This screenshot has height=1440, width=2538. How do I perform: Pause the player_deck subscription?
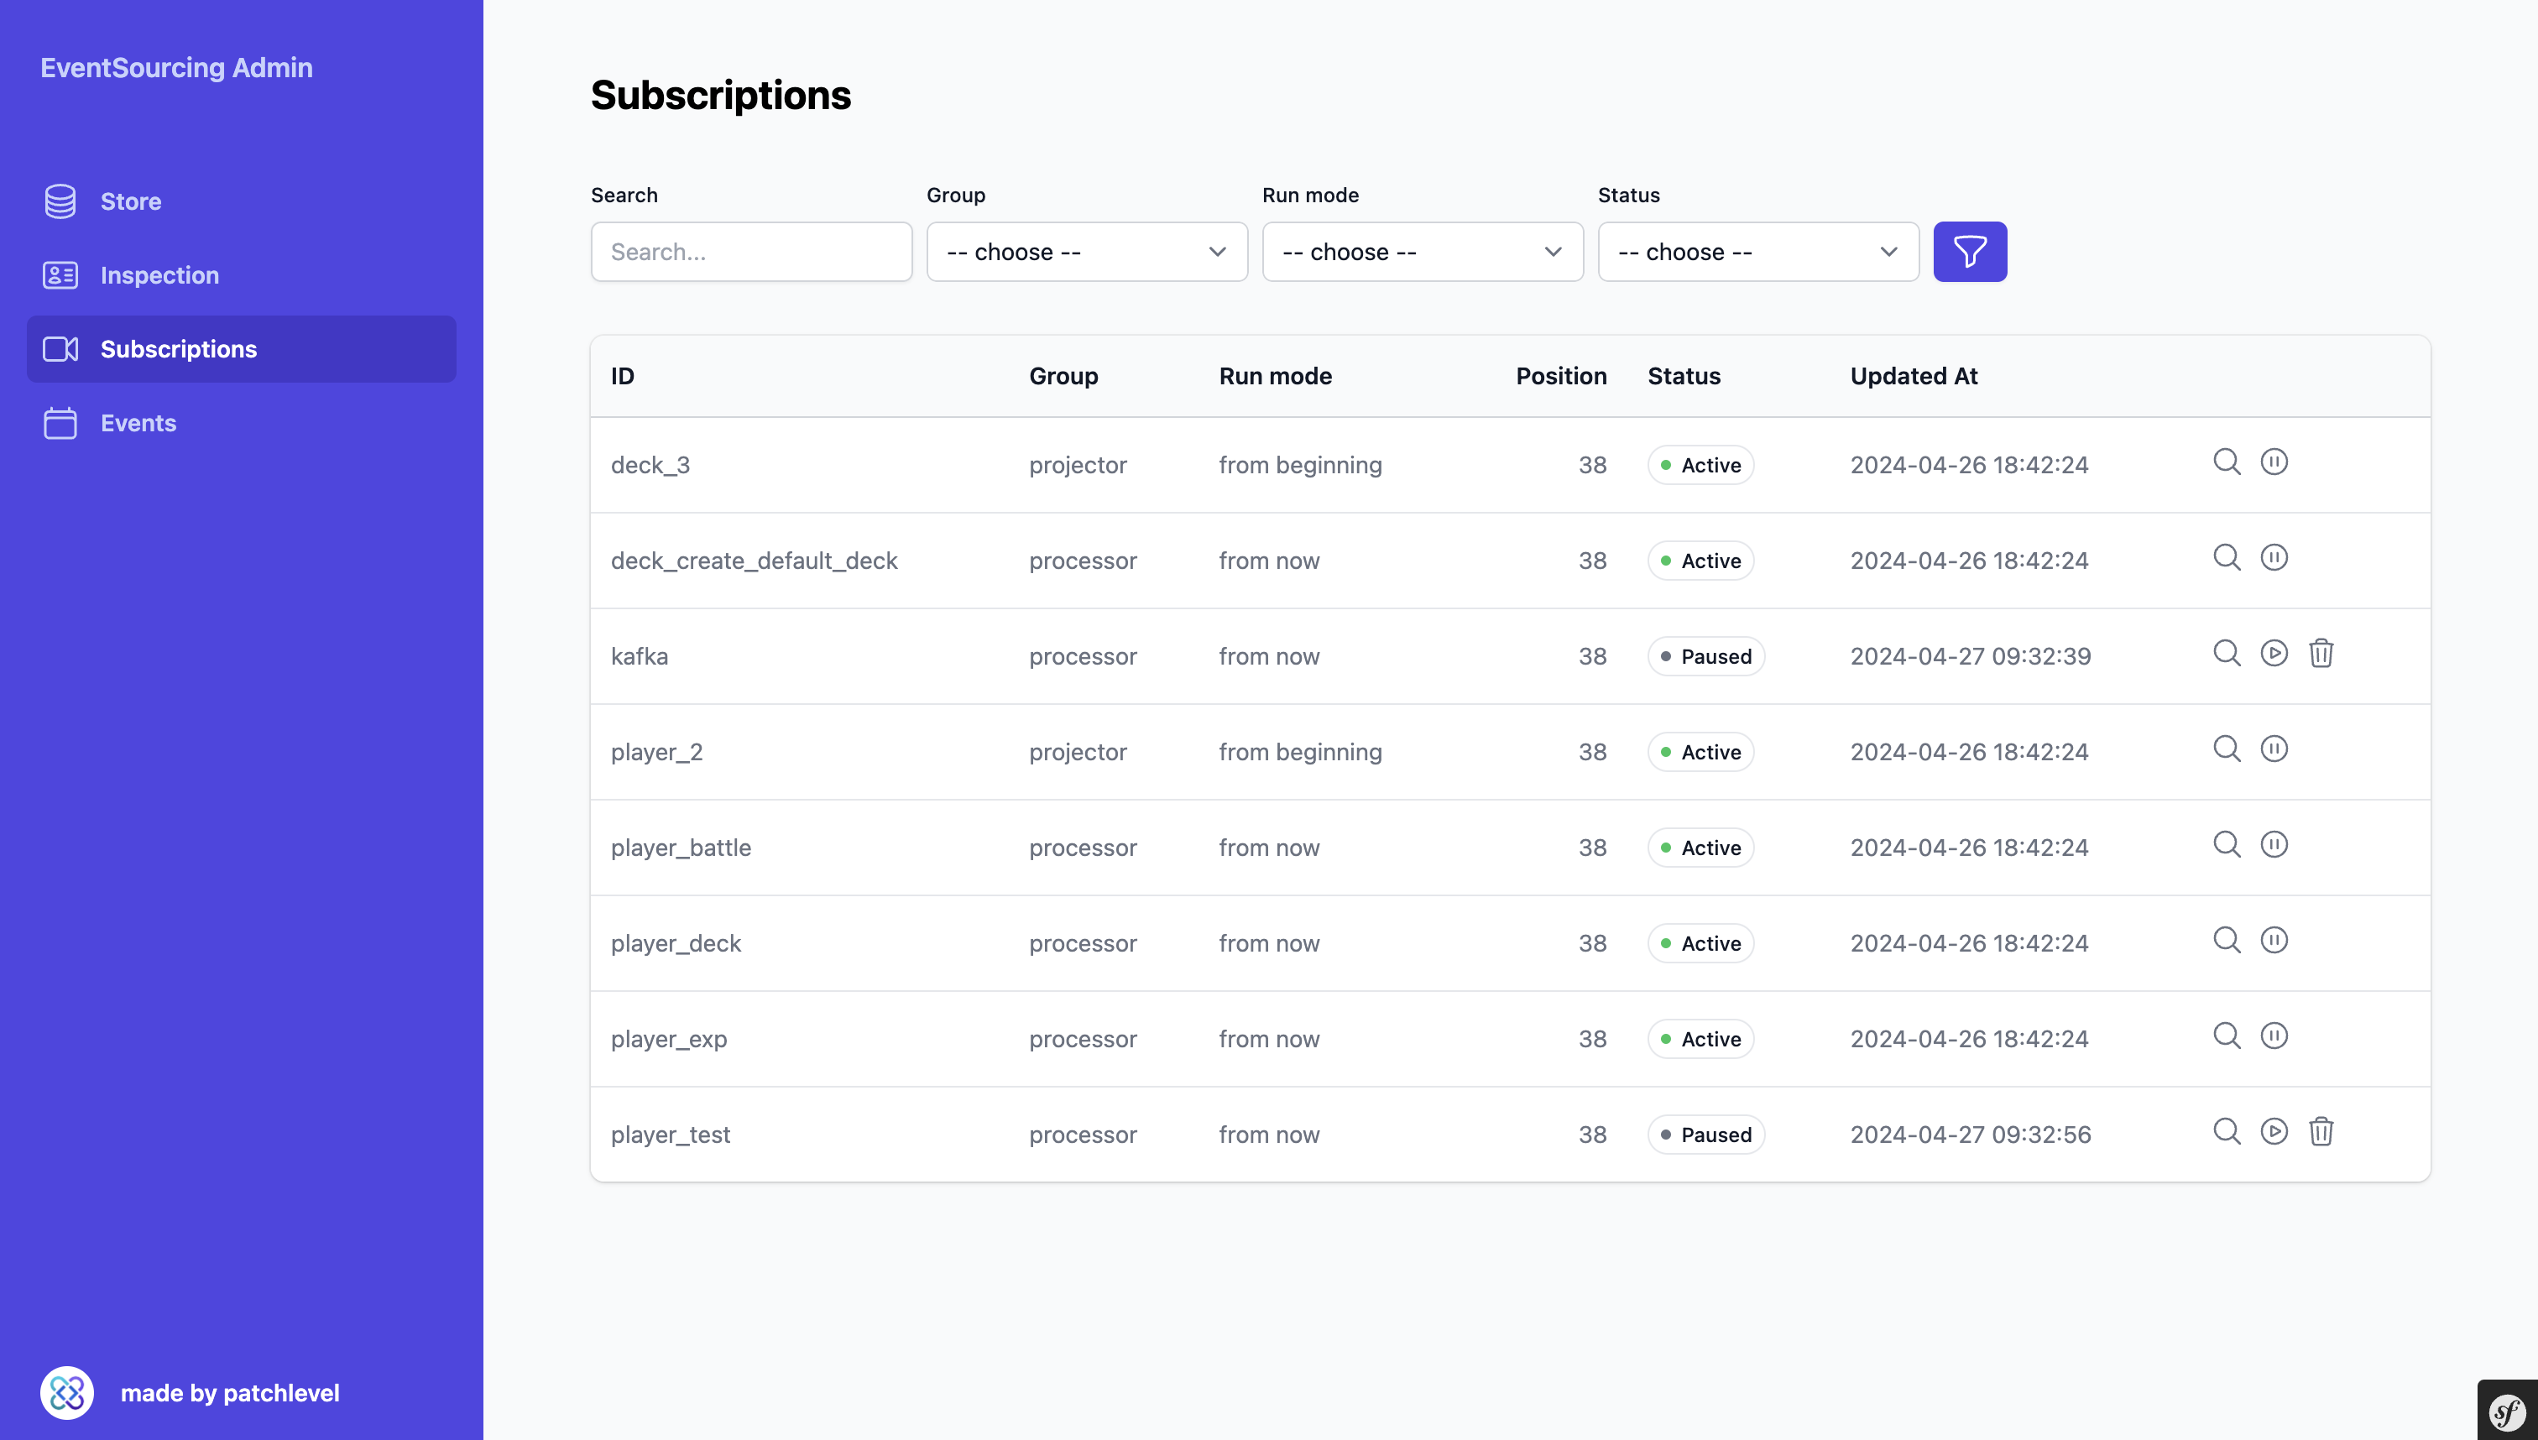(2274, 940)
